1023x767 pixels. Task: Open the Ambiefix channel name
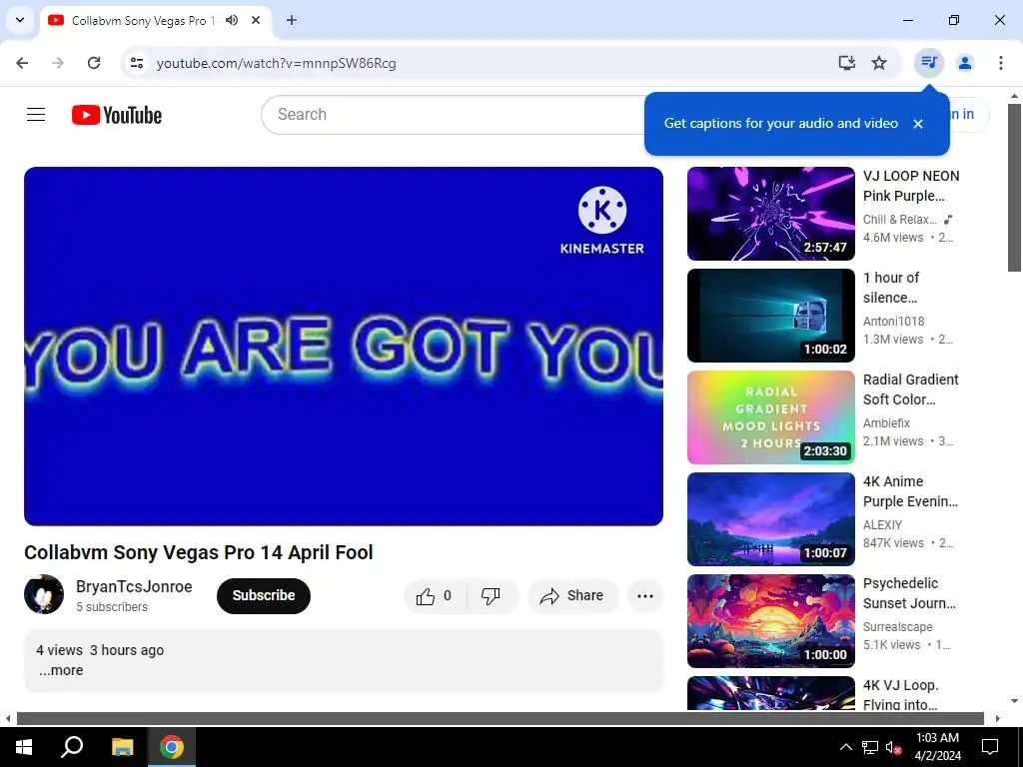click(887, 422)
